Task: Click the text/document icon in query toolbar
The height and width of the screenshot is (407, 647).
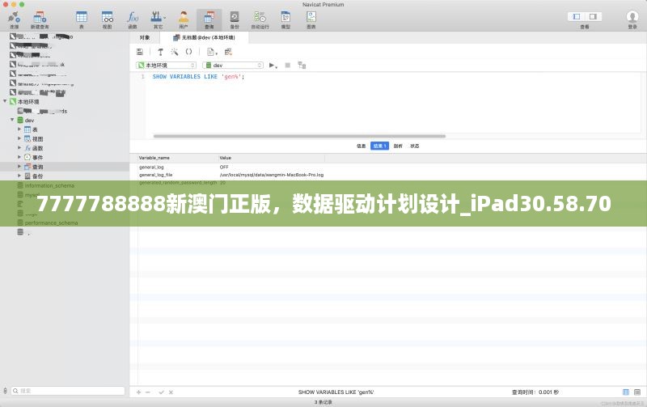Action: (211, 52)
